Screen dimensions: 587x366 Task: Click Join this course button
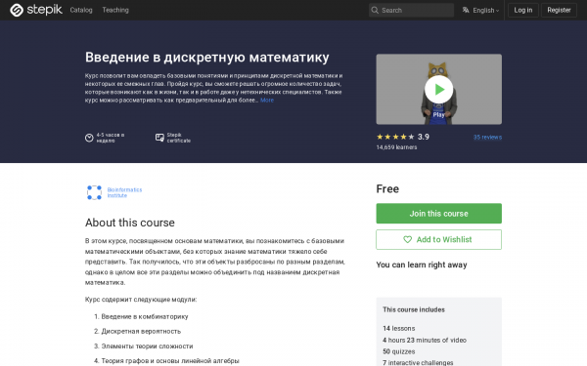[x=438, y=213]
